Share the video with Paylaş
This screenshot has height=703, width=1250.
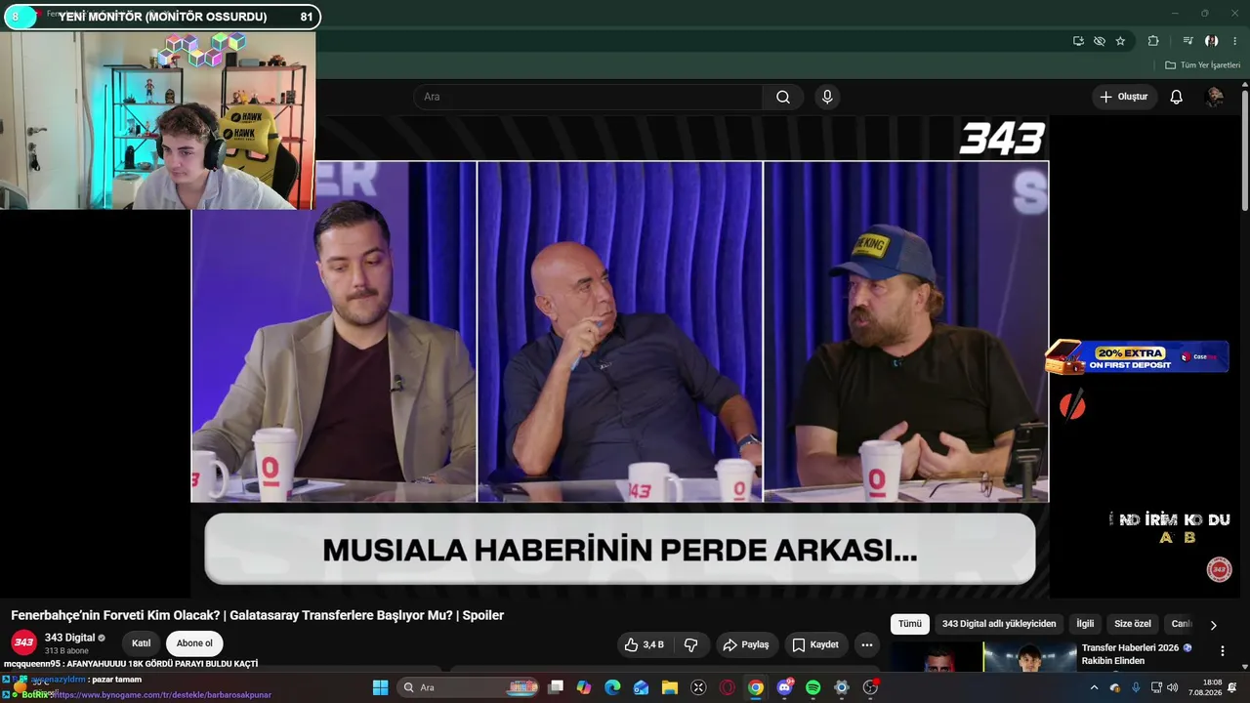pos(746,644)
